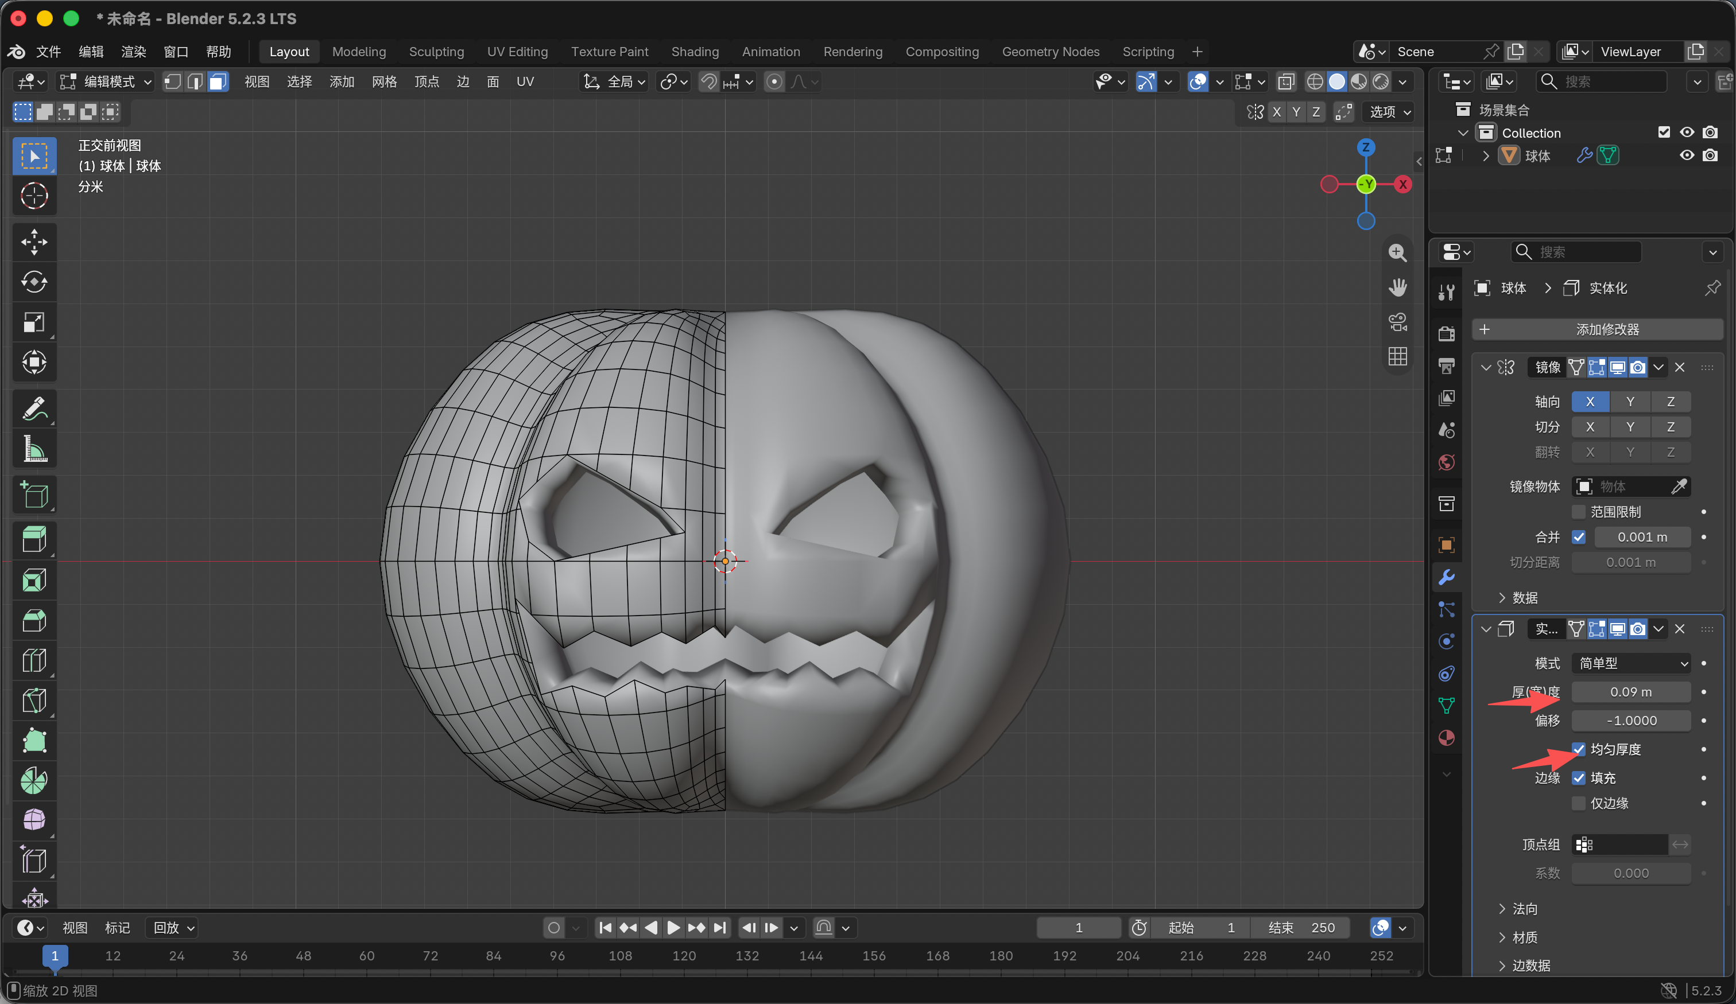This screenshot has width=1736, height=1004.
Task: Open the 编辑模式 mode dropdown
Action: point(107,82)
